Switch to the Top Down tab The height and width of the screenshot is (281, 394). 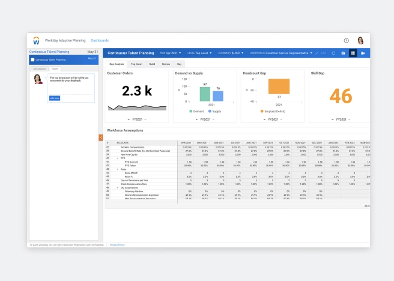click(136, 64)
